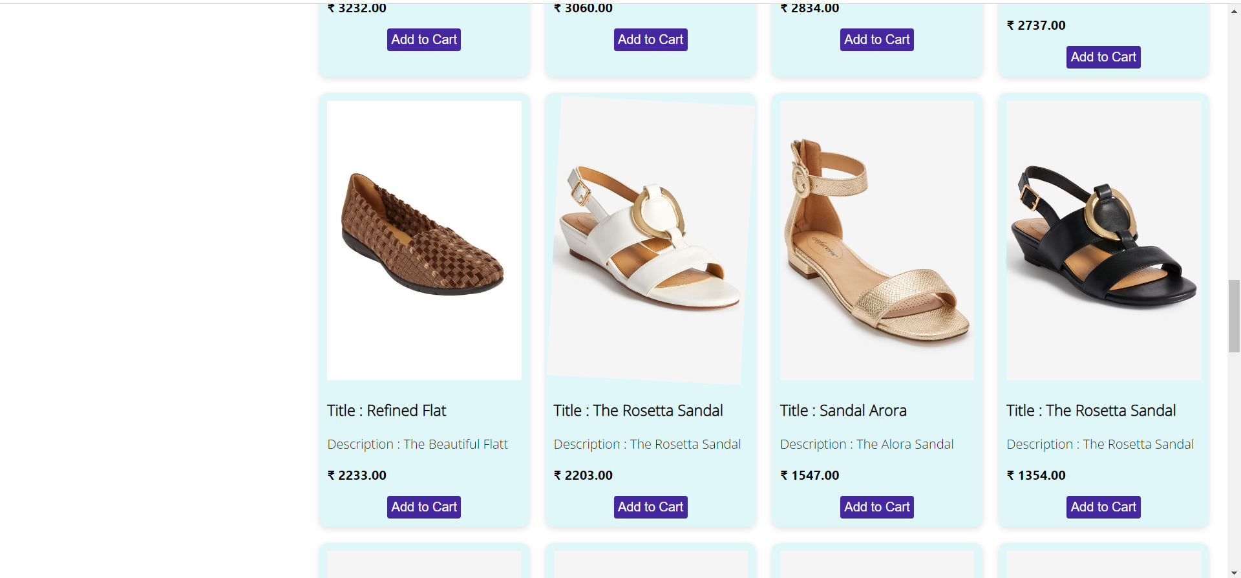Click the scrollbar down arrow

(x=1235, y=573)
